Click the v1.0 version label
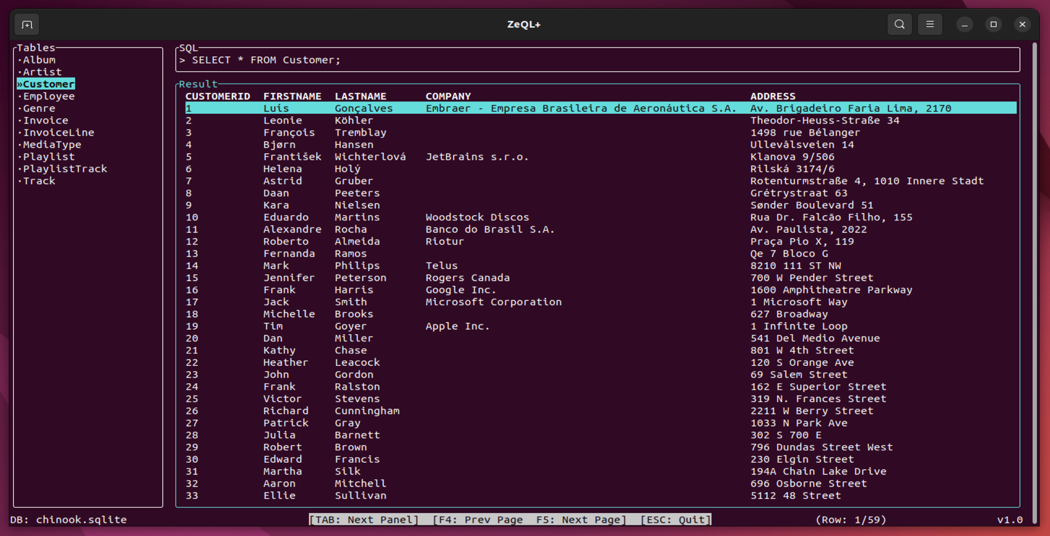Image resolution: width=1050 pixels, height=536 pixels. coord(1010,520)
